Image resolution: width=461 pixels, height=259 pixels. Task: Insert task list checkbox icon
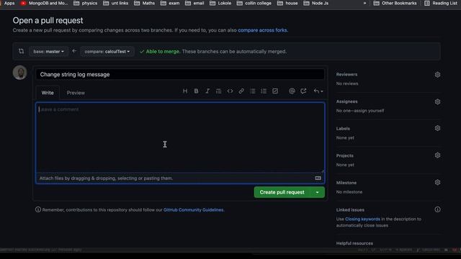pyautogui.click(x=275, y=91)
